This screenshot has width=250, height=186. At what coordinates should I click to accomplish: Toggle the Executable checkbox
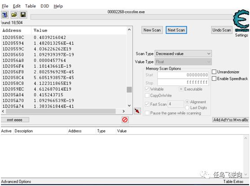pos(181,89)
